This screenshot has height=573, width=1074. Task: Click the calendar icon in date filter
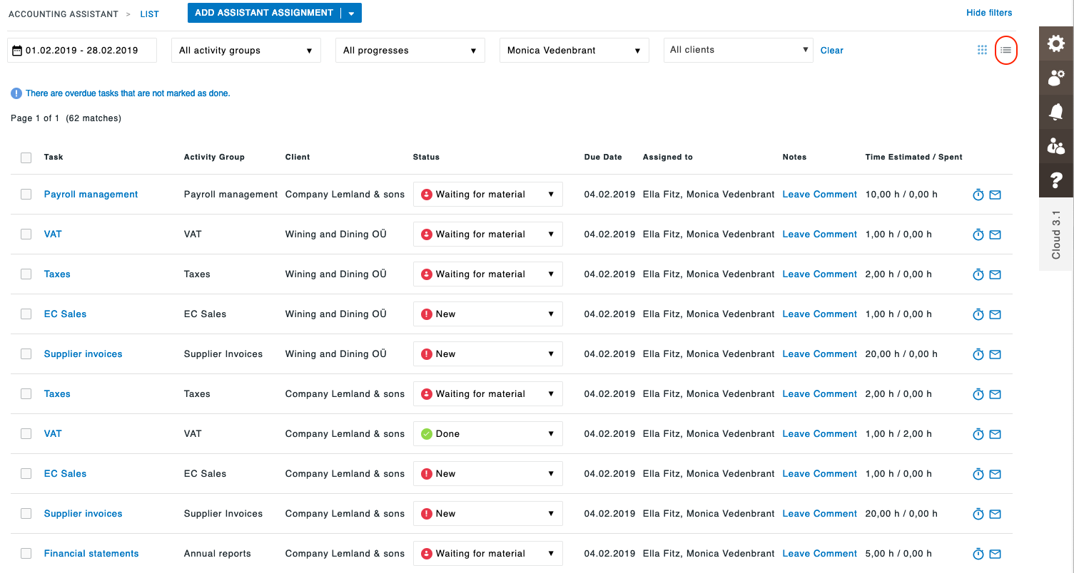17,50
